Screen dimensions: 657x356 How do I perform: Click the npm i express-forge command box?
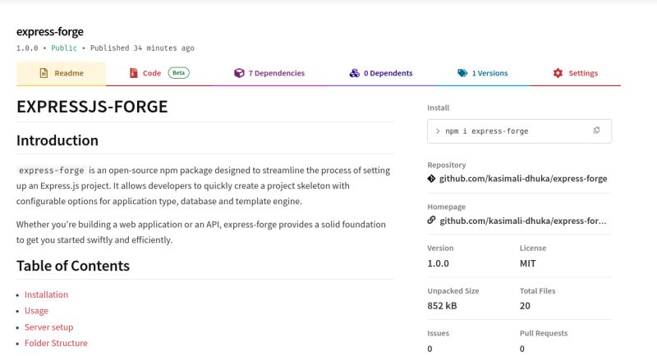(519, 131)
